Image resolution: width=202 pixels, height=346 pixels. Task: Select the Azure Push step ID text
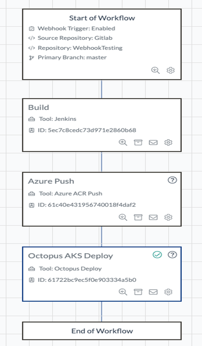coord(87,205)
